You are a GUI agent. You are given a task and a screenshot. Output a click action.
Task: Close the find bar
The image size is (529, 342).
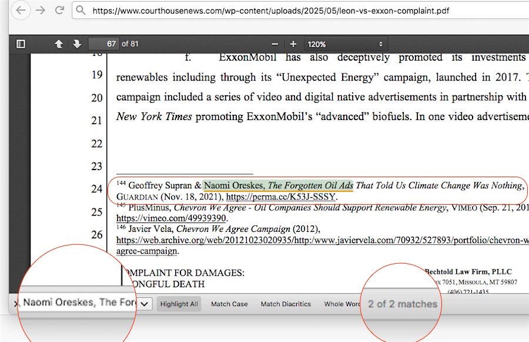point(16,304)
